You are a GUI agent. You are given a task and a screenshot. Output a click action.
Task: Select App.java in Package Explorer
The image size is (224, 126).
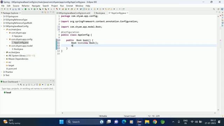pos(18,36)
